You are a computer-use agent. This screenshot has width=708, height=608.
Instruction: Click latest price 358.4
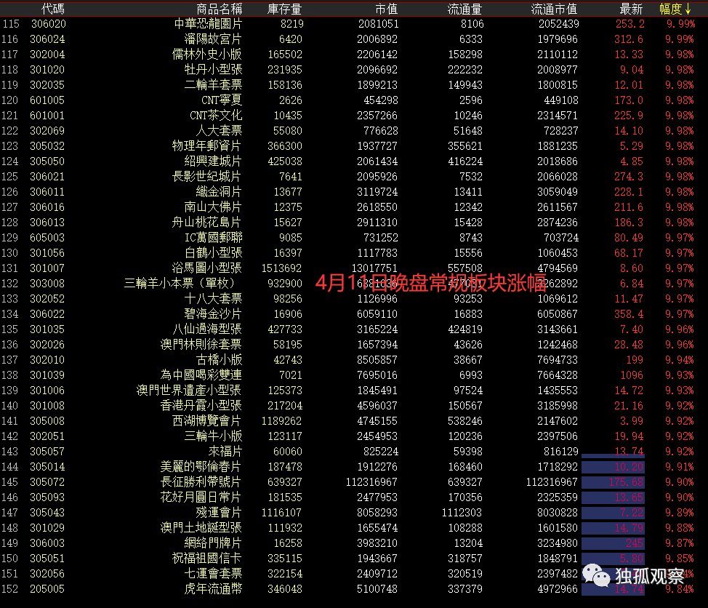tap(629, 314)
